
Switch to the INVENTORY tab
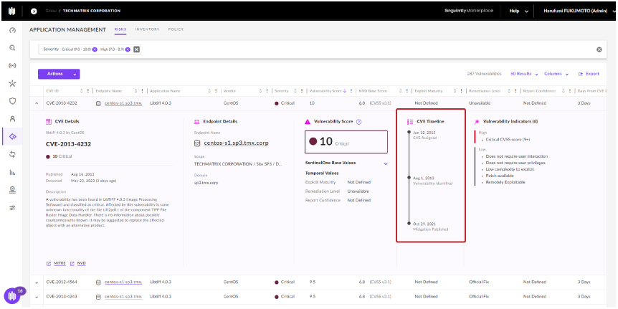(147, 29)
